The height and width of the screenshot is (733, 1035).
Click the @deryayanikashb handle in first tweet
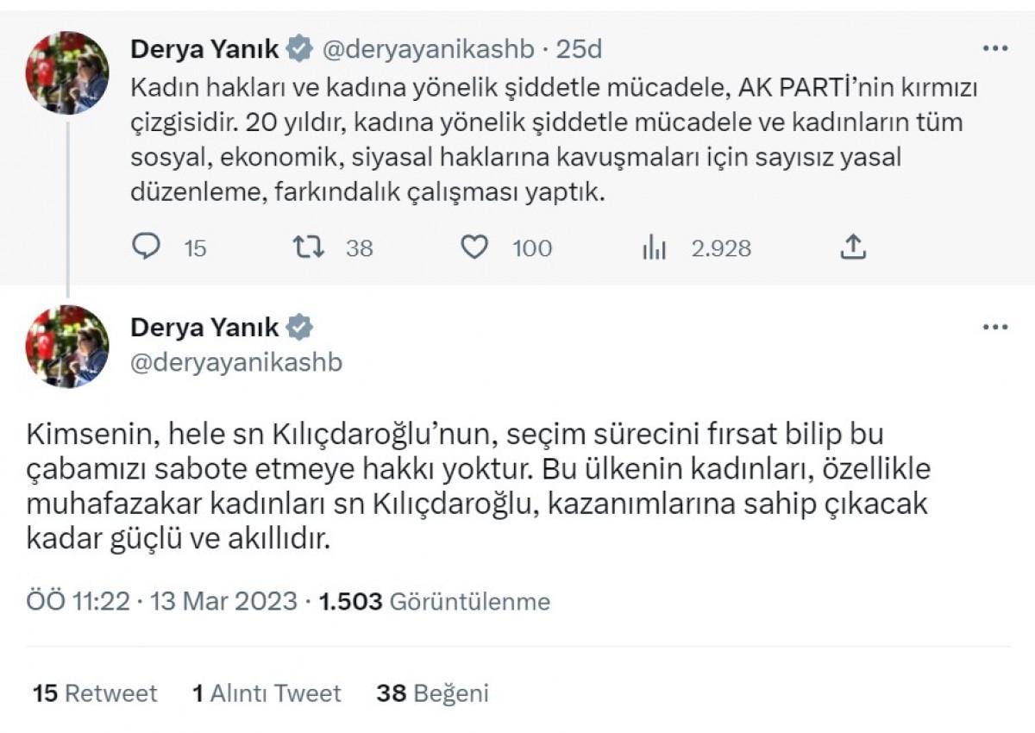[x=428, y=50]
